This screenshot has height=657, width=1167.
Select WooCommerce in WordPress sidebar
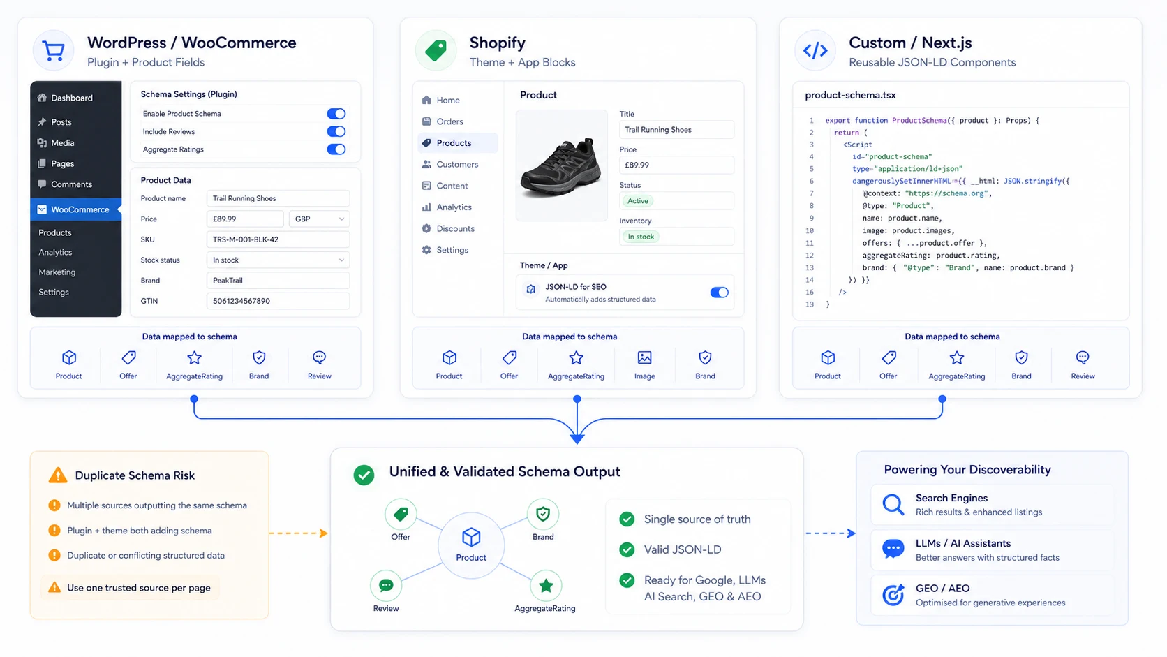coord(75,209)
